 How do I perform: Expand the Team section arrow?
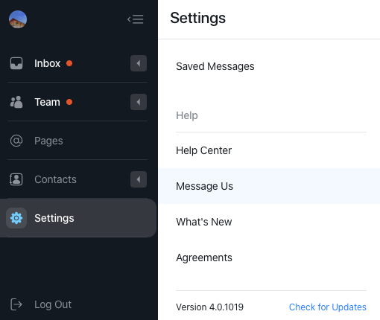click(x=139, y=102)
